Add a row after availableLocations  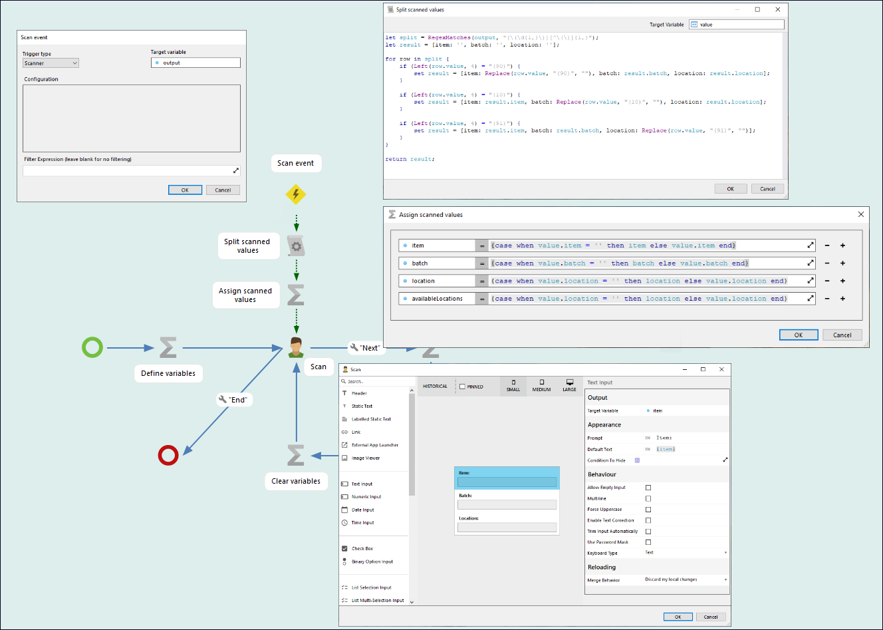pyautogui.click(x=842, y=299)
